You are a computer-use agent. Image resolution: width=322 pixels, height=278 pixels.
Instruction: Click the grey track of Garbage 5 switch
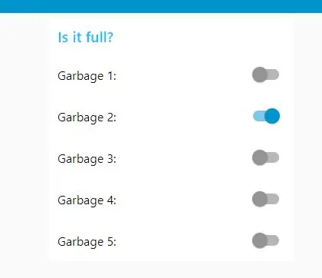(274, 240)
